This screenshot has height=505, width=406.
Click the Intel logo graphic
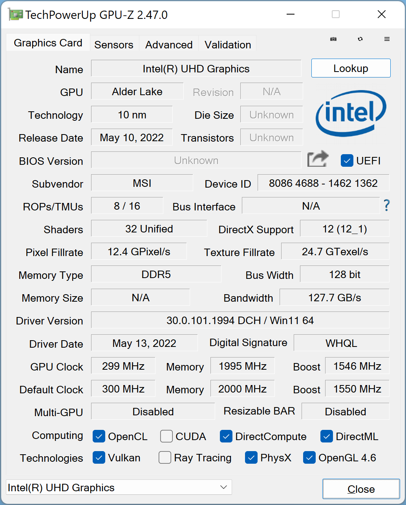point(351,113)
